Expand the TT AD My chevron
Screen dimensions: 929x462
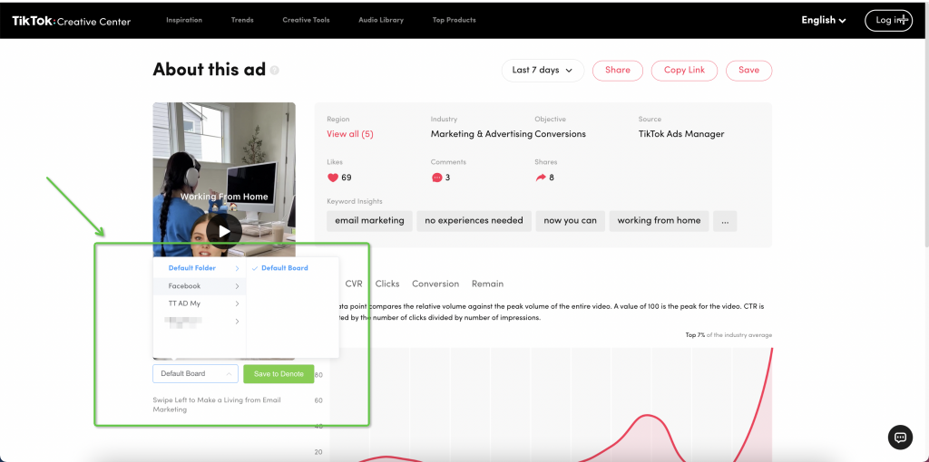(x=237, y=304)
